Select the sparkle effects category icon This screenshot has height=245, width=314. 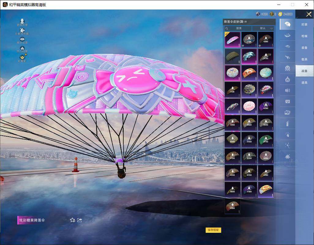tap(287, 145)
